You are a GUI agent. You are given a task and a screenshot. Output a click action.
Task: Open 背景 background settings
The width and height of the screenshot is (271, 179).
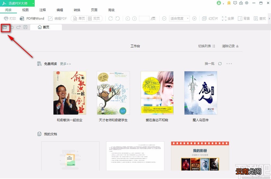[x=244, y=19]
